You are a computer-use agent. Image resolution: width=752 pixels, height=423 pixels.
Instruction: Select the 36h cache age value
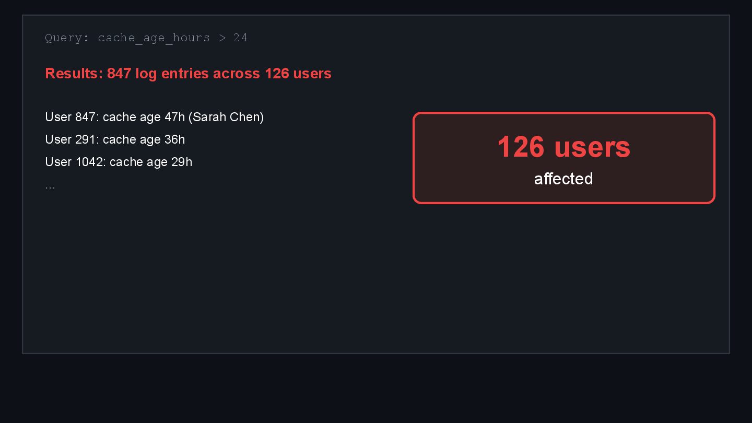point(174,139)
